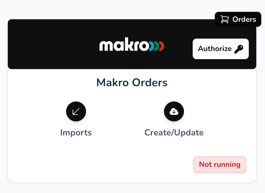Screen dimensions: 265x193
Task: Click empty black banner left of logo
Action: [x=51, y=44]
